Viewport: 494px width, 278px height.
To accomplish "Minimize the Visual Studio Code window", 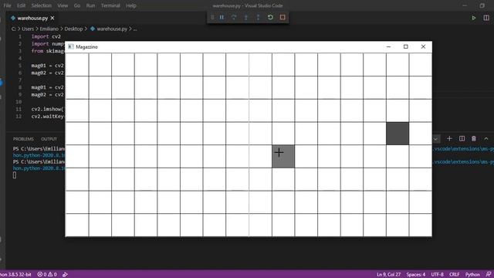I will click(465, 5).
